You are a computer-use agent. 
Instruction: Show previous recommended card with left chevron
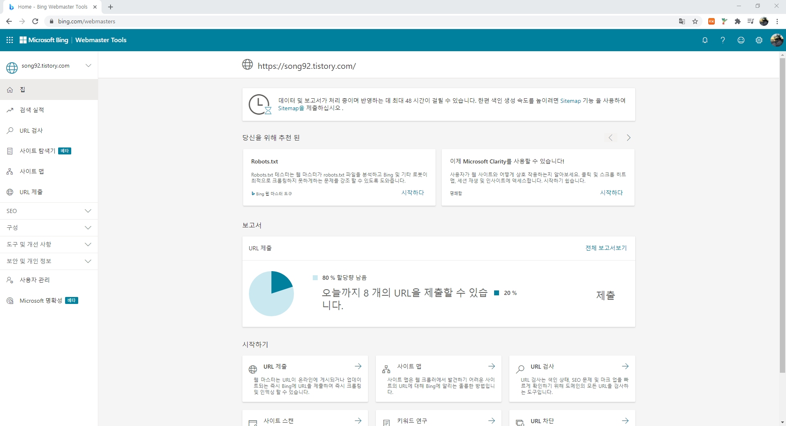point(610,138)
